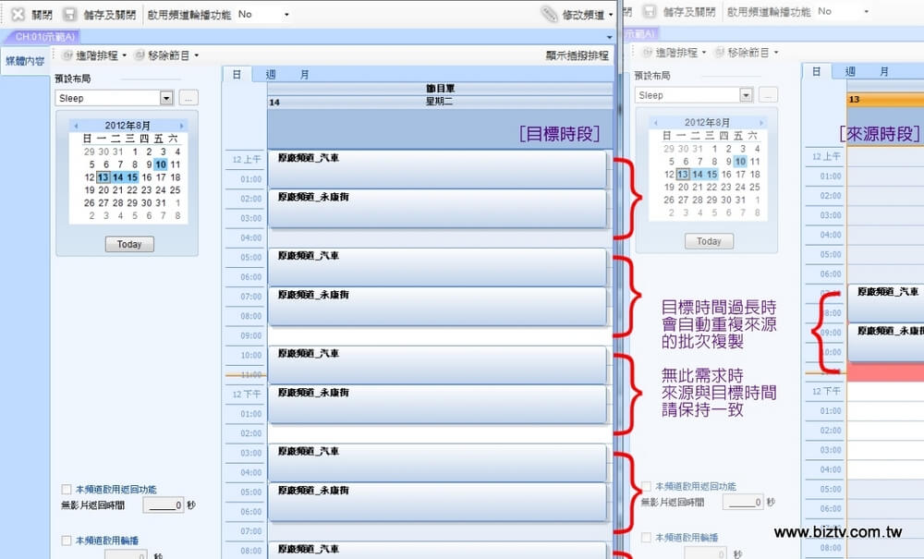924x559 pixels.
Task: Click the 移除節目 icon in left panel
Action: tap(140, 55)
